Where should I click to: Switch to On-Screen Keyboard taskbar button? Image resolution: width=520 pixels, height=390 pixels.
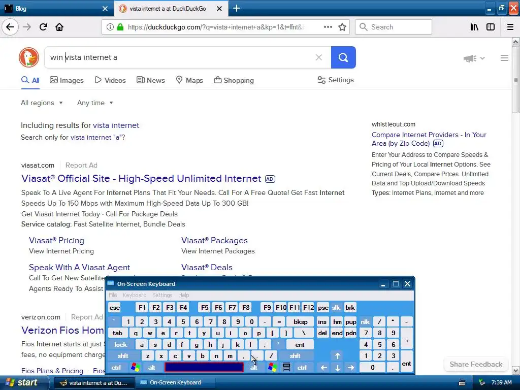click(176, 382)
